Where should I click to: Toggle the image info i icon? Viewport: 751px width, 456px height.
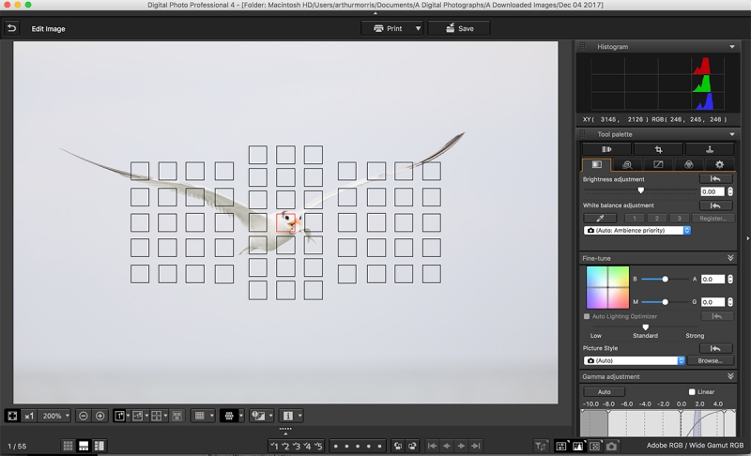(288, 416)
